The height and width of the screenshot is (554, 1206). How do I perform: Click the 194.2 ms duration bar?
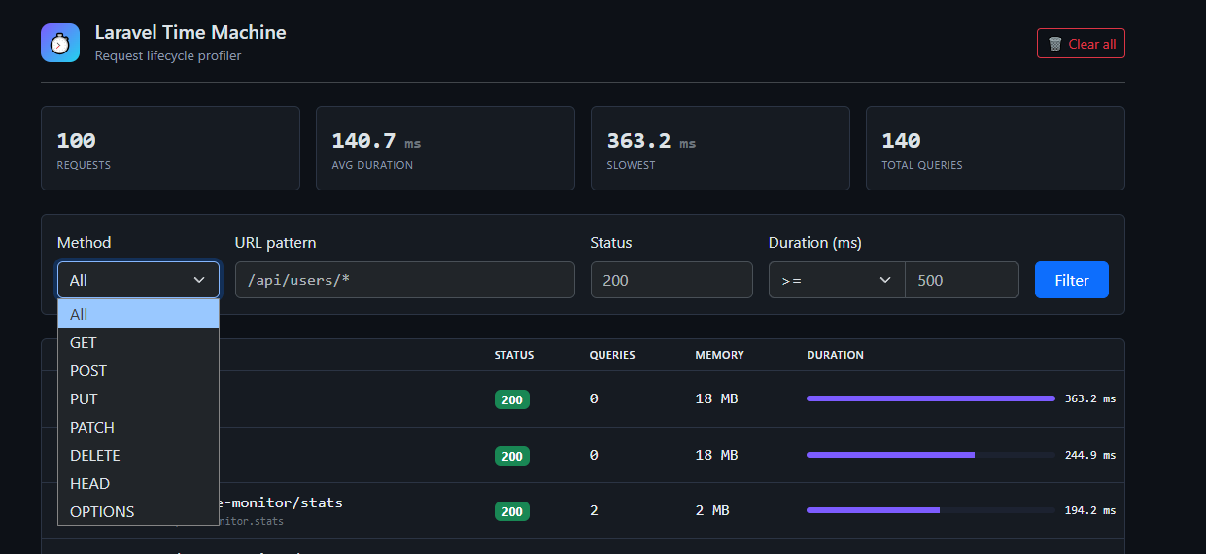coord(930,510)
